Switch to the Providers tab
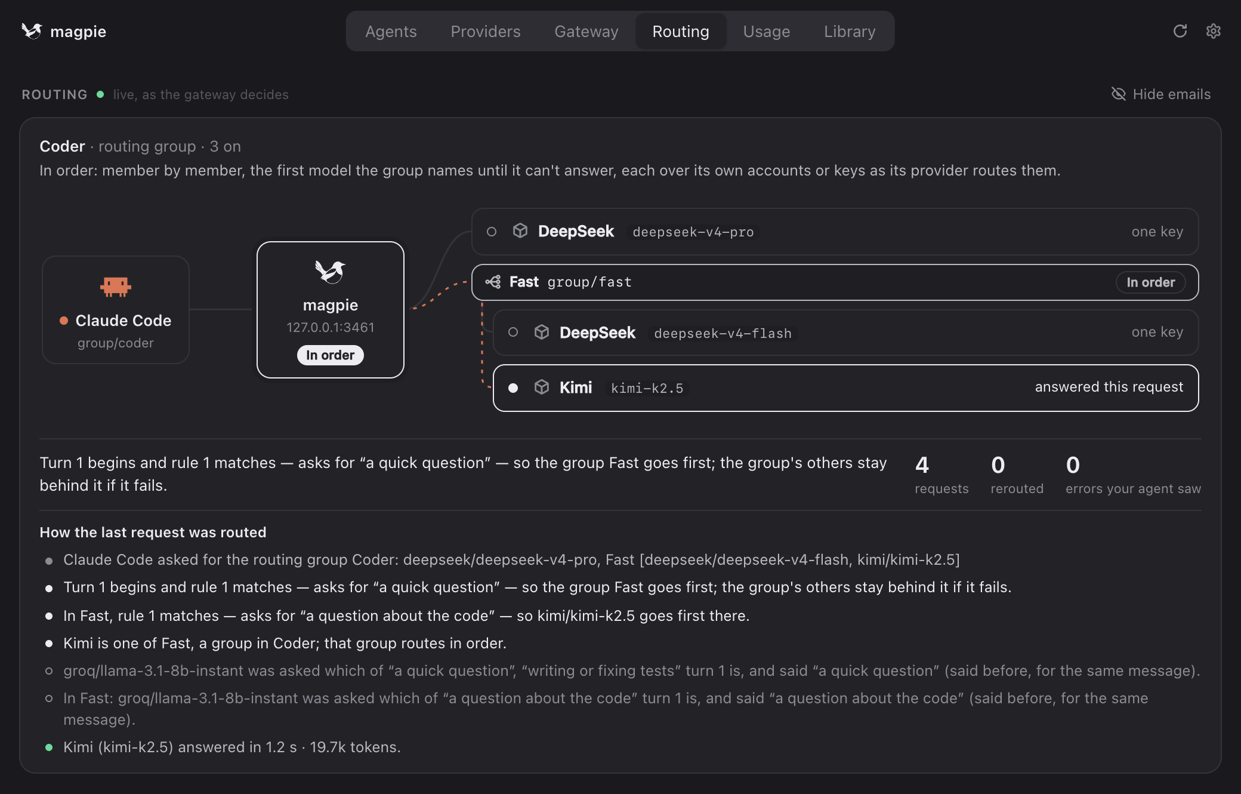 tap(486, 31)
